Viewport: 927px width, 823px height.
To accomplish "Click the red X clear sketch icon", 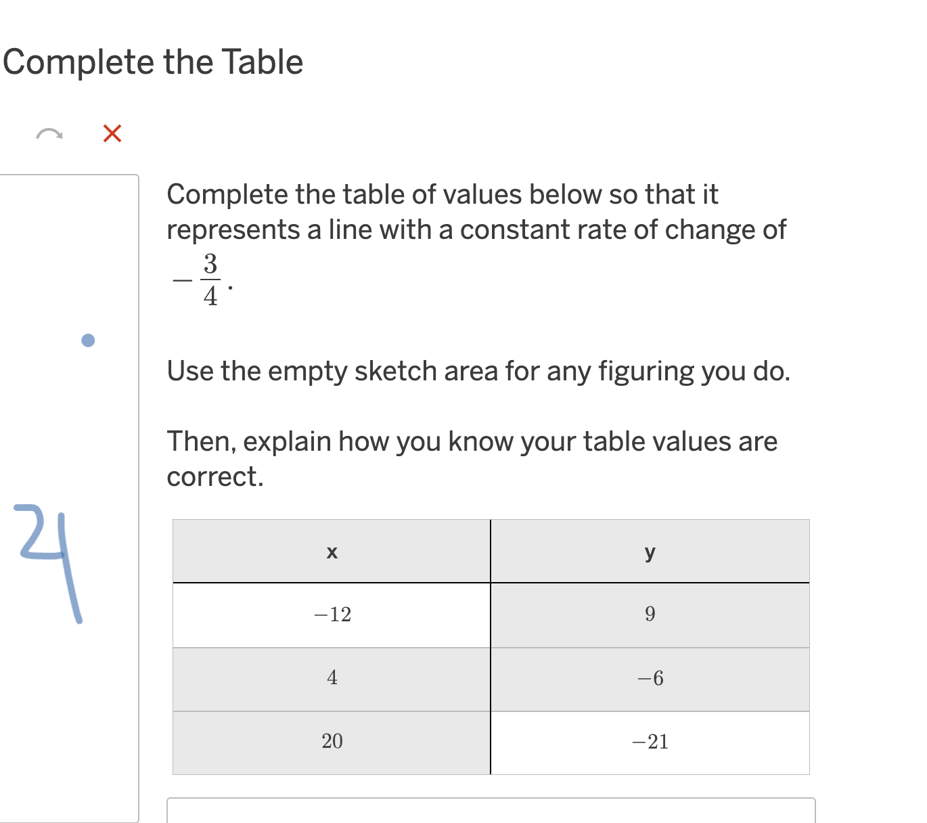I will coord(112,133).
